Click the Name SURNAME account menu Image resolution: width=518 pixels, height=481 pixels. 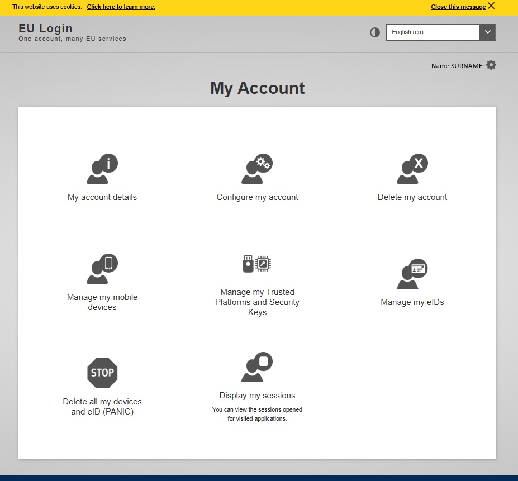click(x=456, y=65)
